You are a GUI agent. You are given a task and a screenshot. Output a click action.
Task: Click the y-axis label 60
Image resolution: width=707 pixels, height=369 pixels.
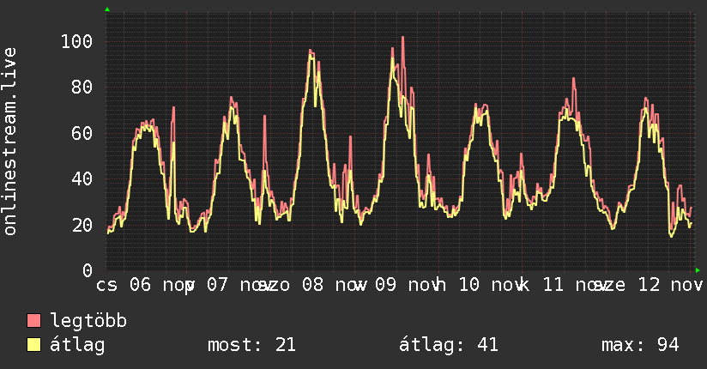click(82, 133)
